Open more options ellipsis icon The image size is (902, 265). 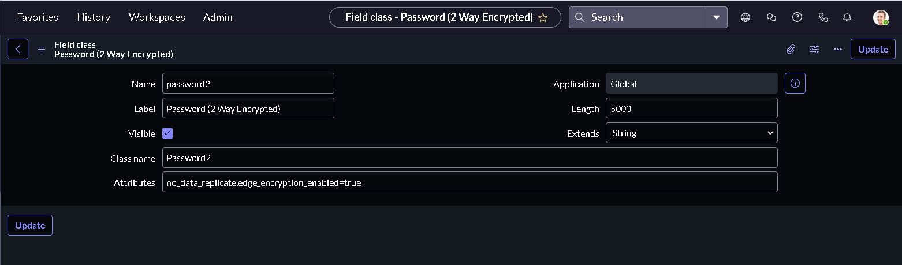coord(838,49)
